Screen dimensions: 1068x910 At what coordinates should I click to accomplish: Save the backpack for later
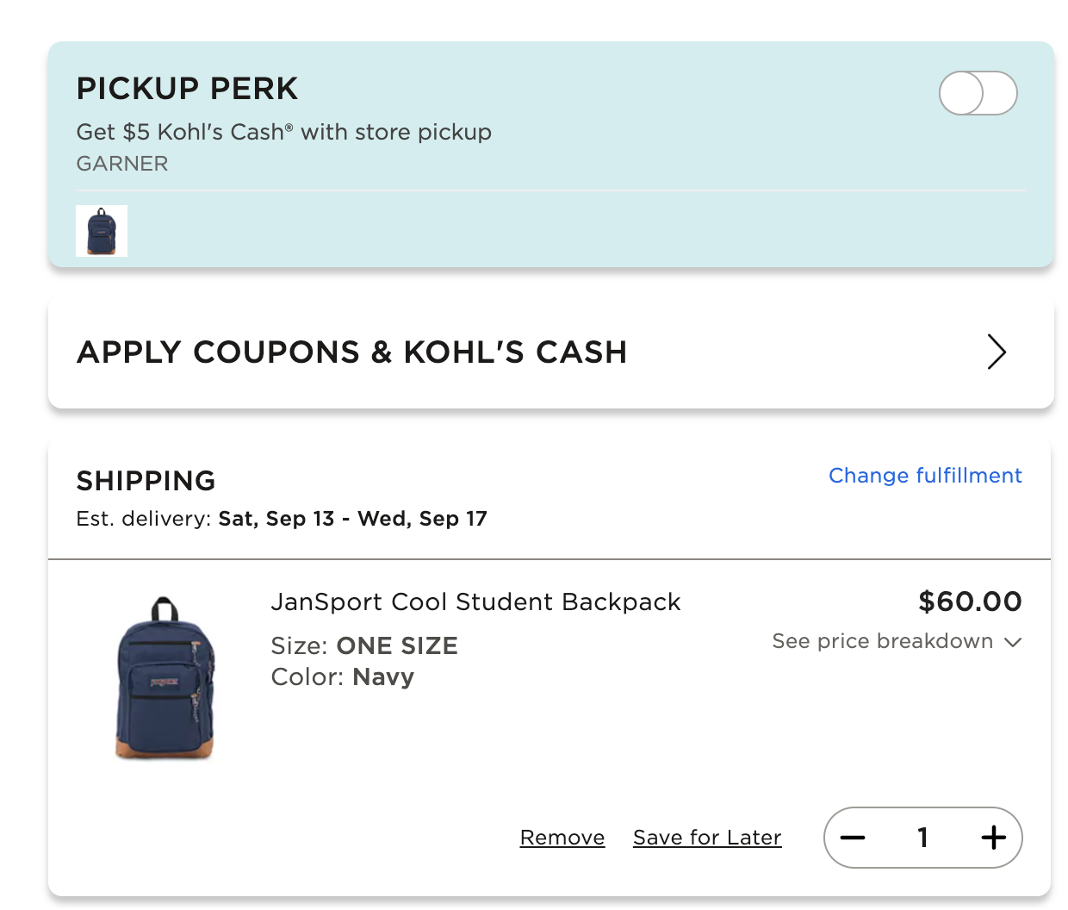point(707,838)
